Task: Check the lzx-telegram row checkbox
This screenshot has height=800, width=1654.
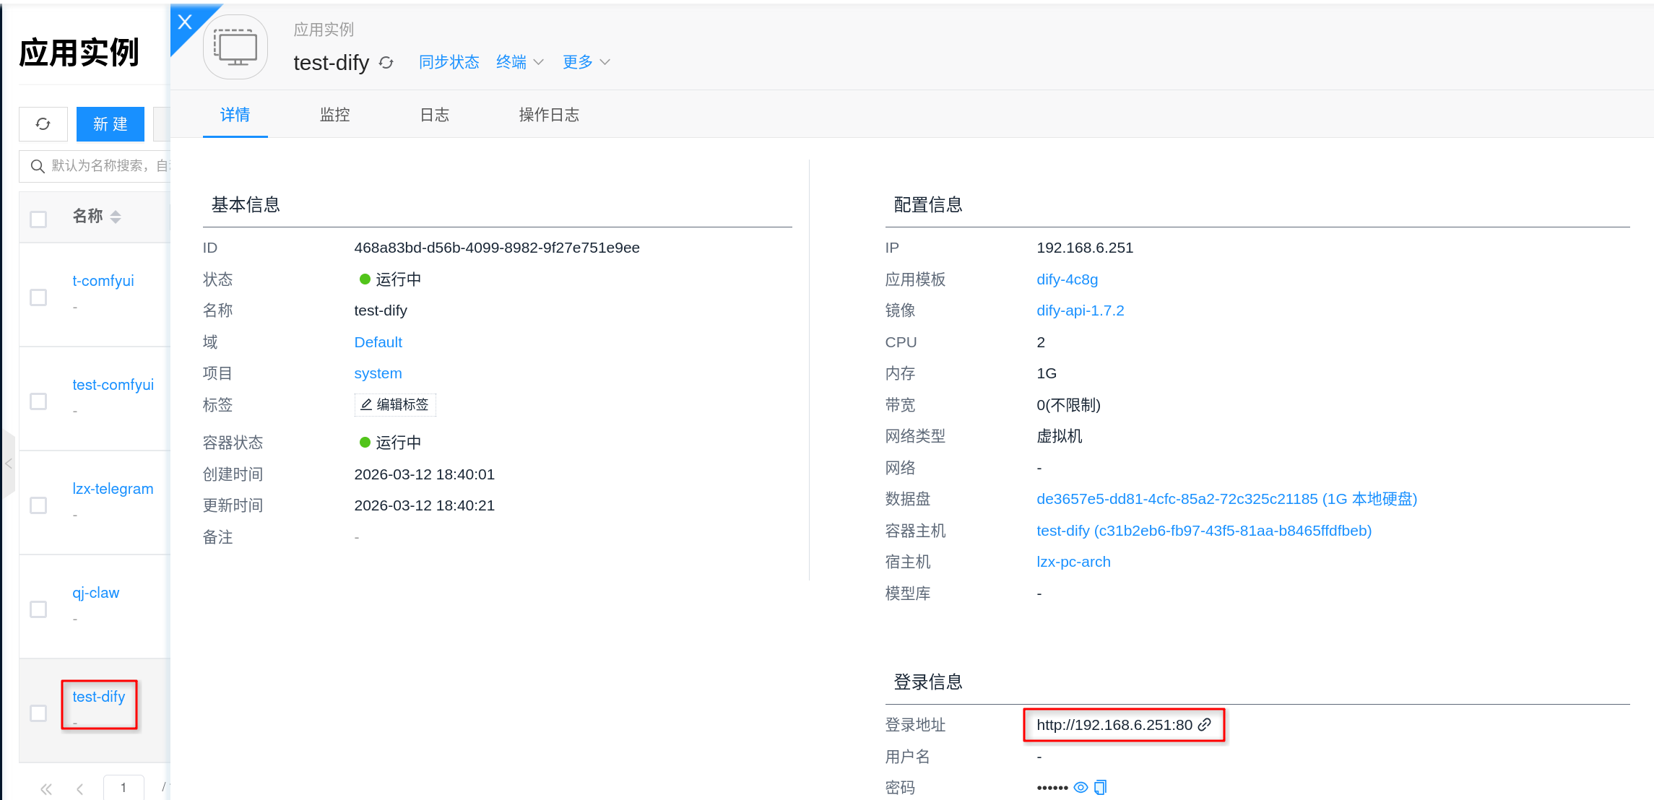Action: (x=38, y=505)
